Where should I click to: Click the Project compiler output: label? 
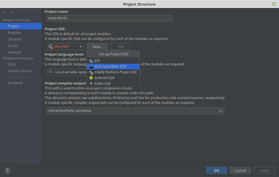(x=65, y=83)
